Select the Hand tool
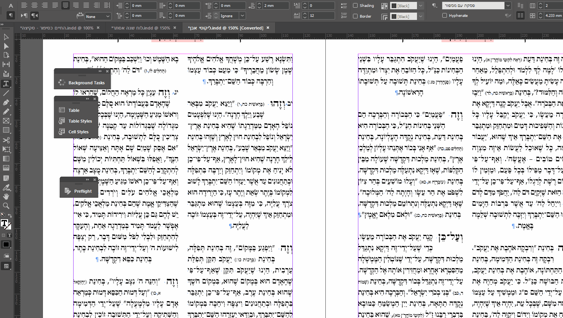 coord(5,197)
